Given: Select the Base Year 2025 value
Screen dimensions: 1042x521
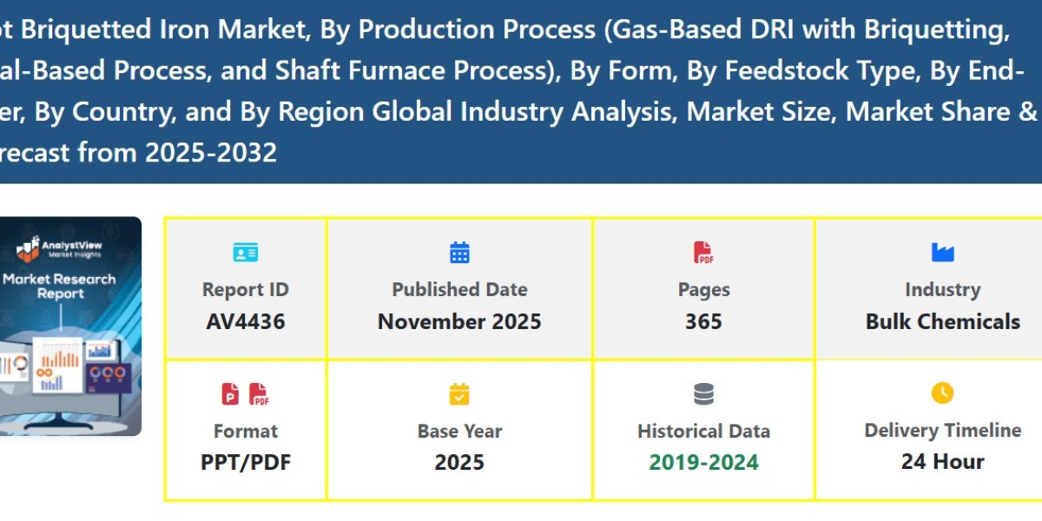Looking at the screenshot, I should tap(459, 462).
